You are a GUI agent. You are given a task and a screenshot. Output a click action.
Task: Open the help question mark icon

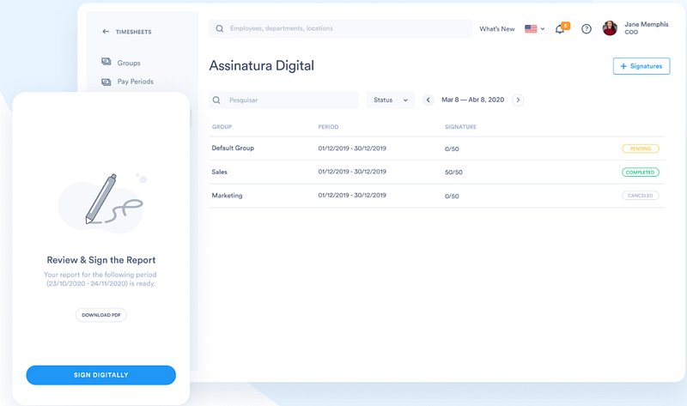[587, 29]
